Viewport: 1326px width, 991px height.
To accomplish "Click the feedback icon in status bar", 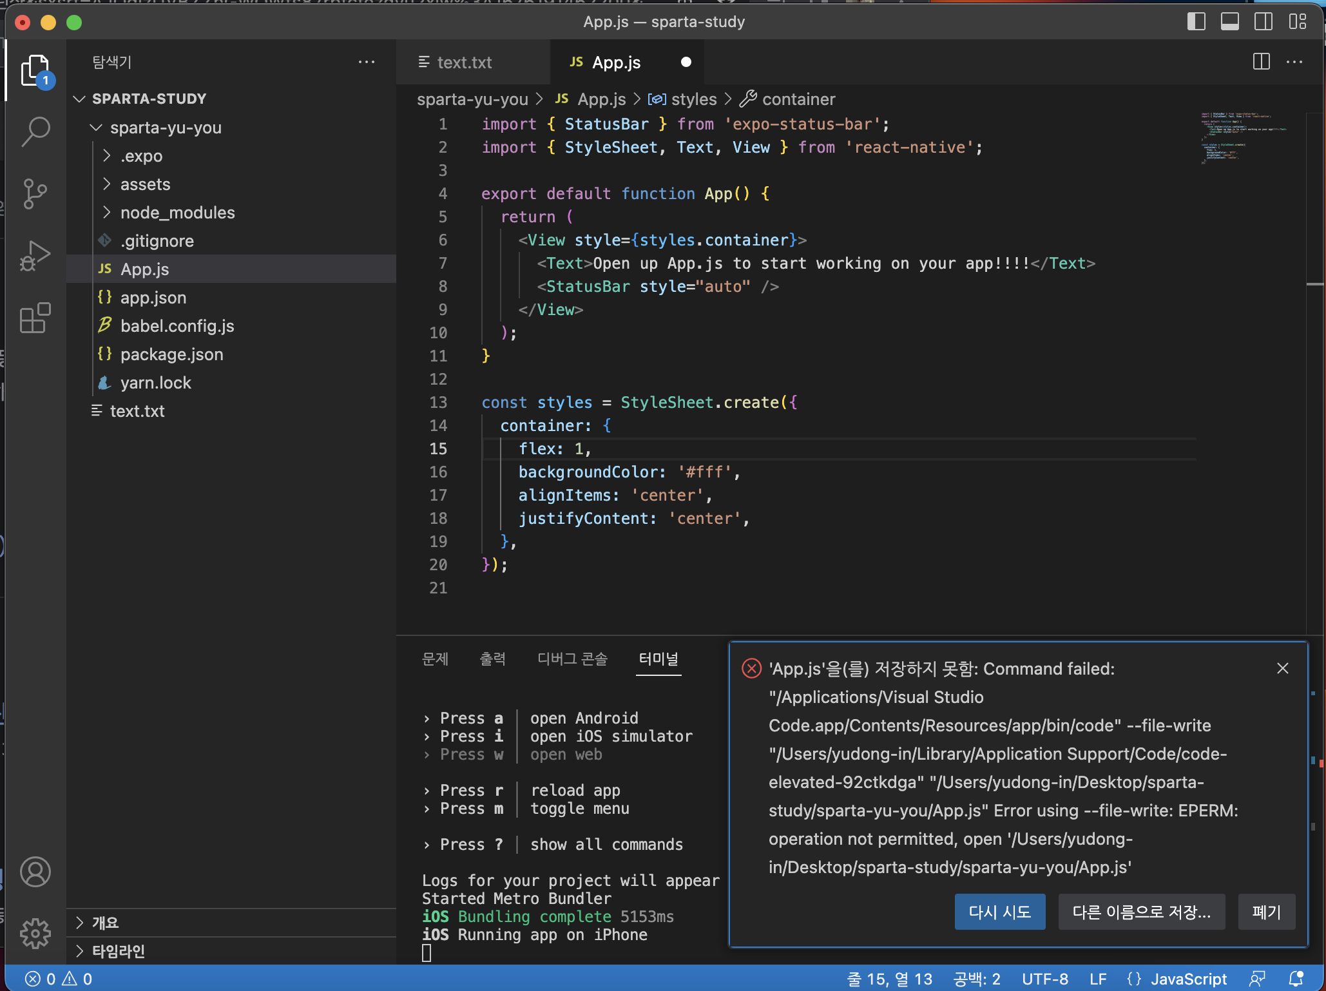I will pos(1257,979).
